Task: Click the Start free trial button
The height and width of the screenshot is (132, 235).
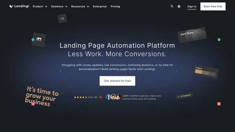Action: click(x=213, y=6)
